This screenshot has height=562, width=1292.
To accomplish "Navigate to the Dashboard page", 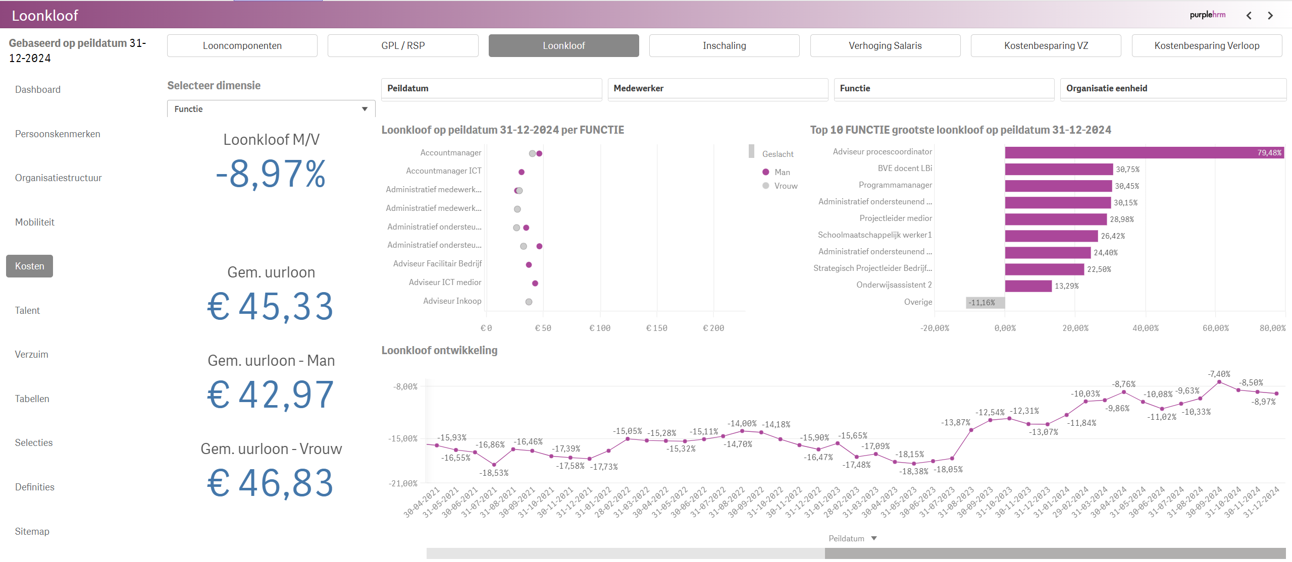I will click(x=37, y=89).
